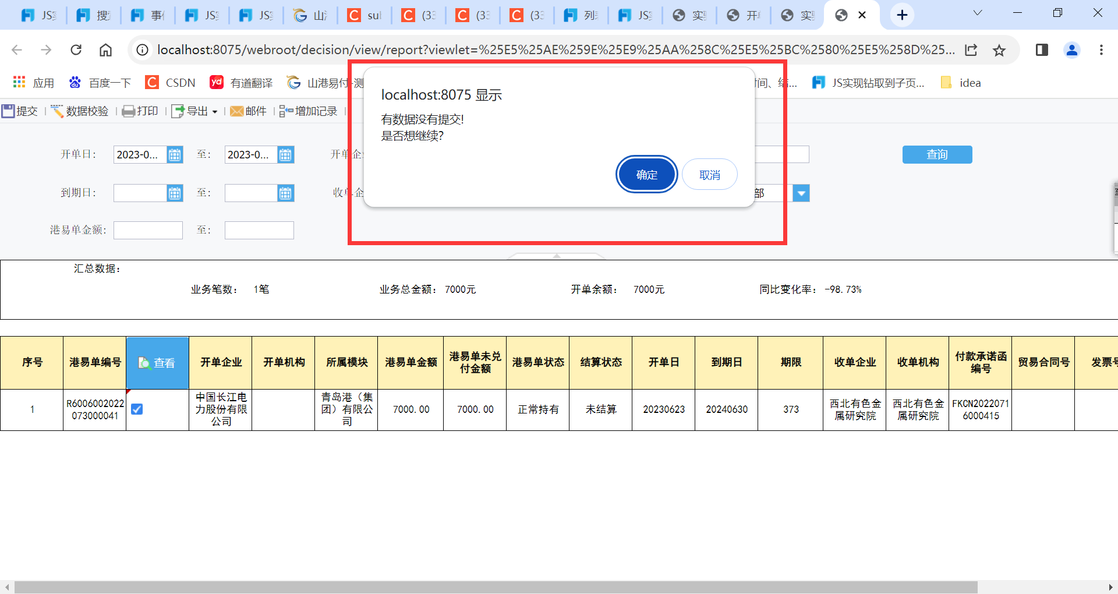The image size is (1118, 594).
Task: Click the address bar URL
Action: click(556, 50)
